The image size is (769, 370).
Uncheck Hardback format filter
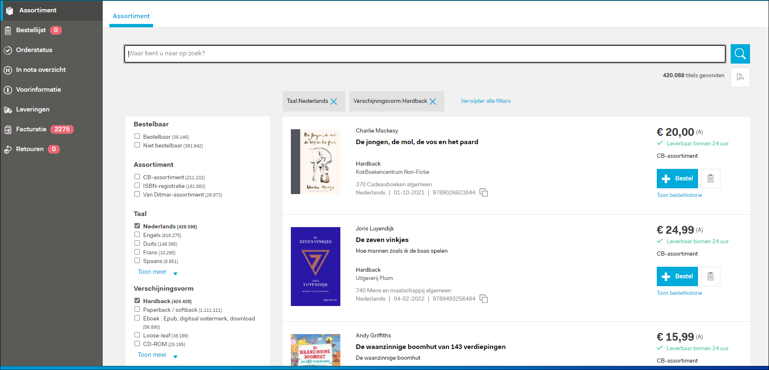137,301
